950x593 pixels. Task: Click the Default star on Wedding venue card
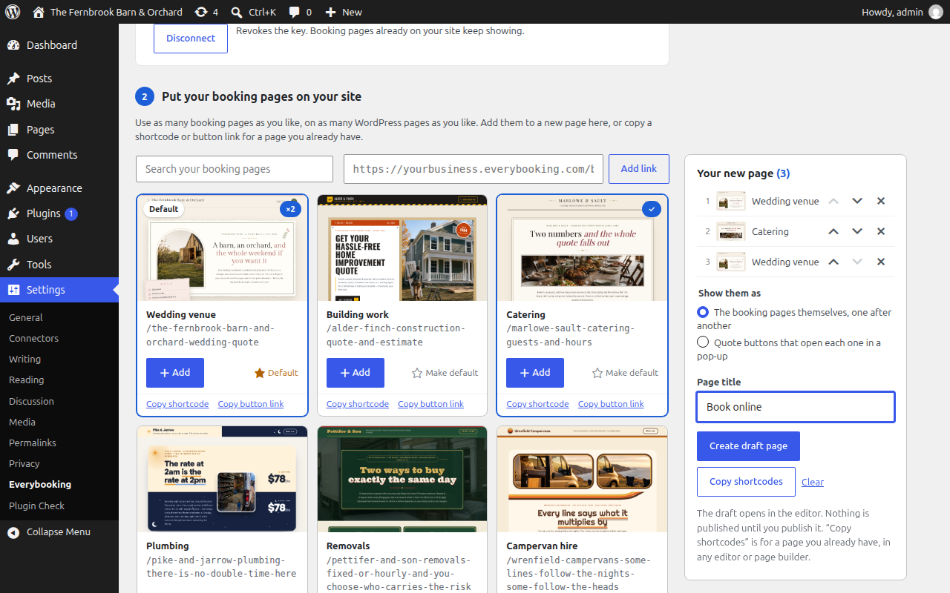click(x=260, y=373)
